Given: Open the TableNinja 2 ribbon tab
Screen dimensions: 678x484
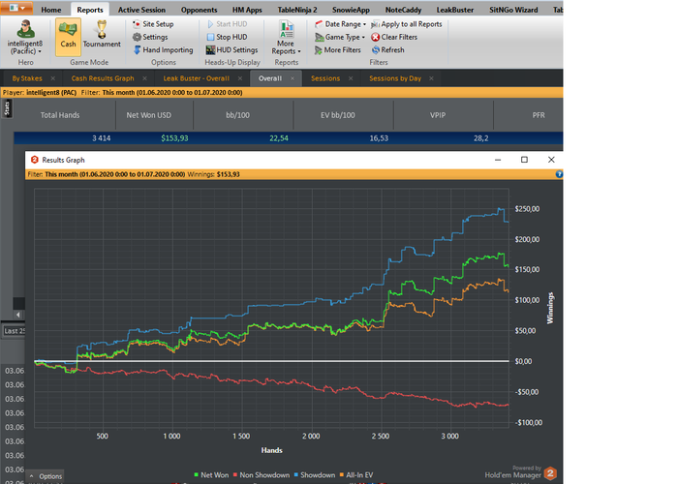Looking at the screenshot, I should (x=297, y=10).
